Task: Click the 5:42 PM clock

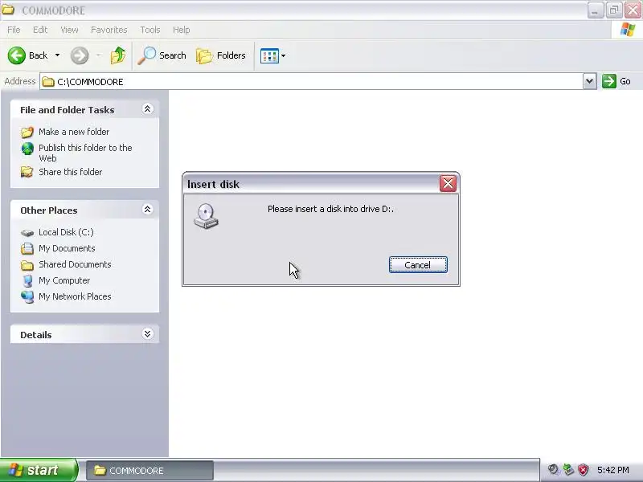Action: coord(613,470)
